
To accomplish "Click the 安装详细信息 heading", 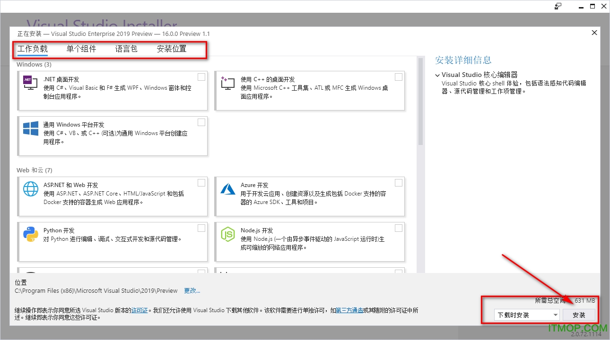I will (463, 60).
